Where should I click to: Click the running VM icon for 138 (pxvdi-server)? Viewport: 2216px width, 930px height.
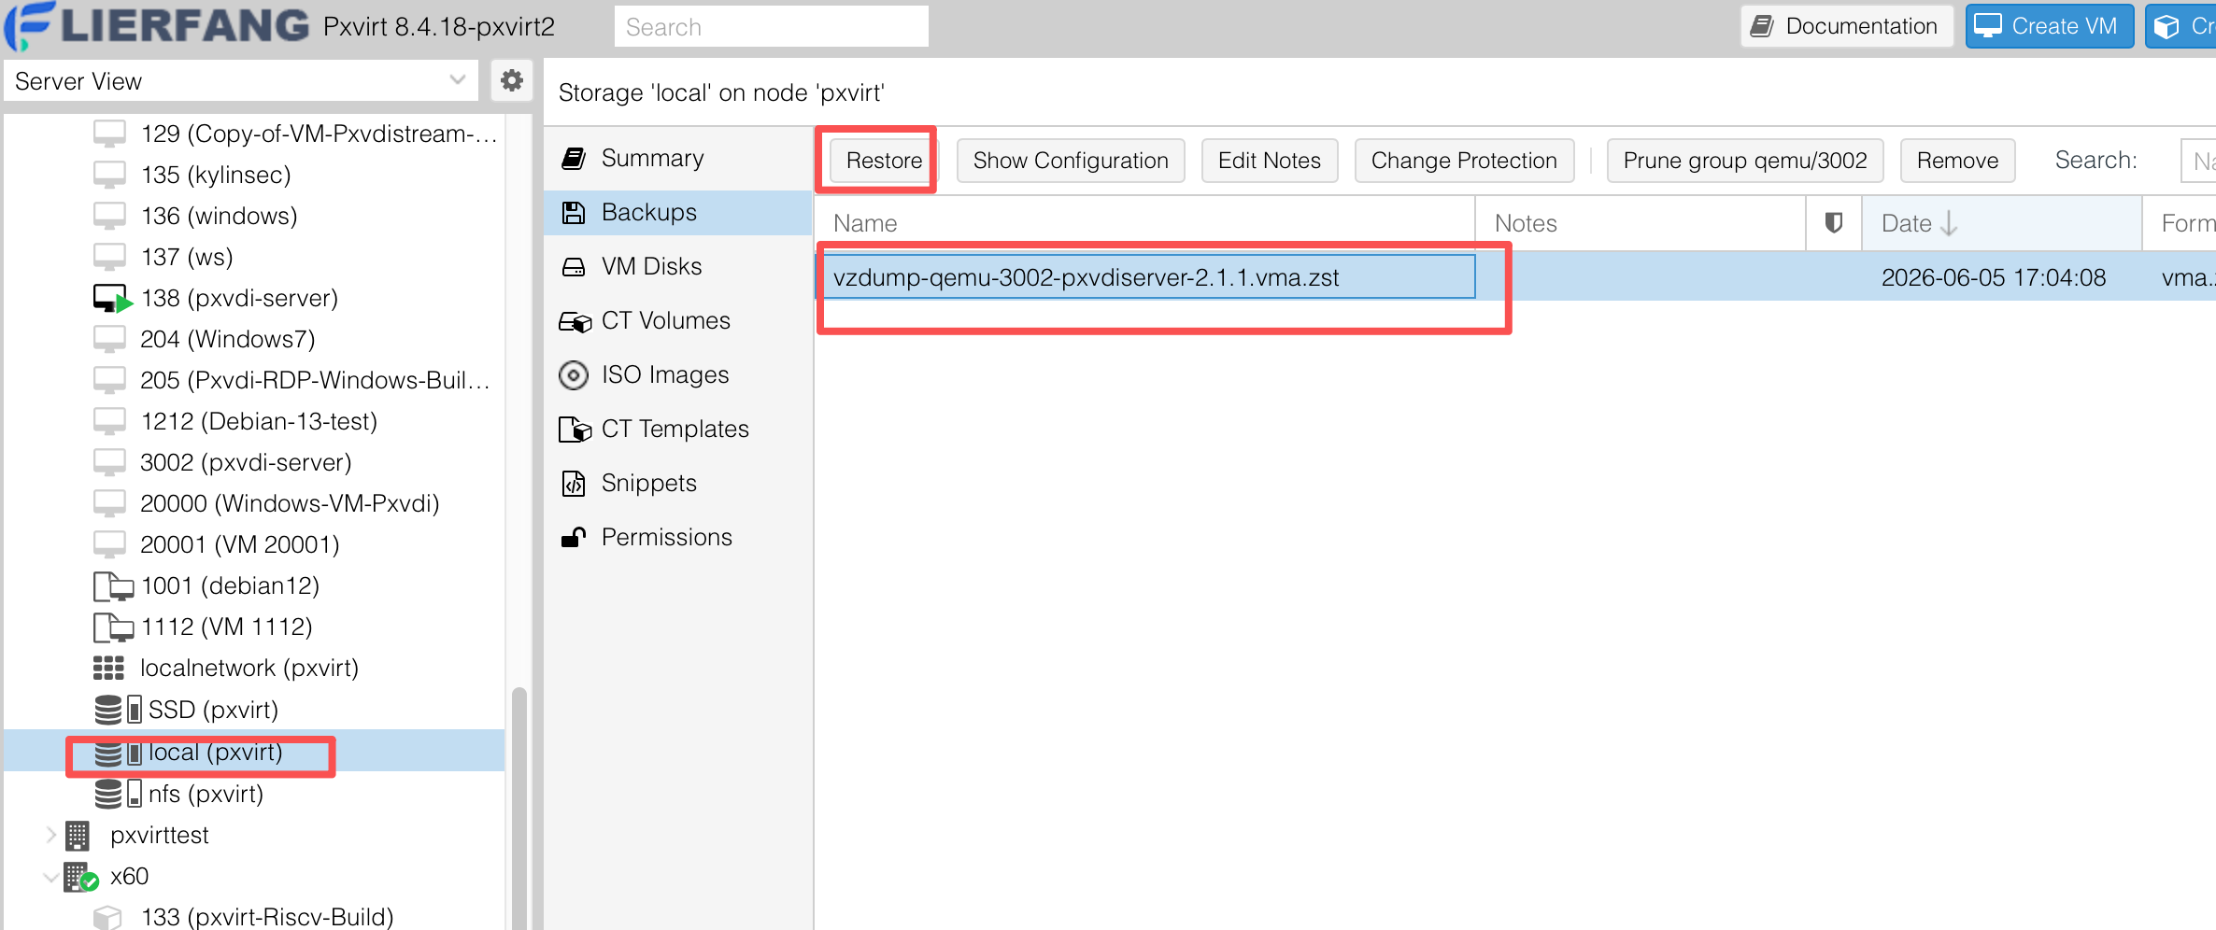112,299
